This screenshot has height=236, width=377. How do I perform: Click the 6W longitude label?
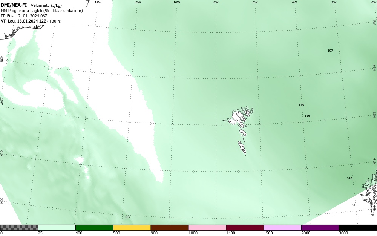point(255,2)
